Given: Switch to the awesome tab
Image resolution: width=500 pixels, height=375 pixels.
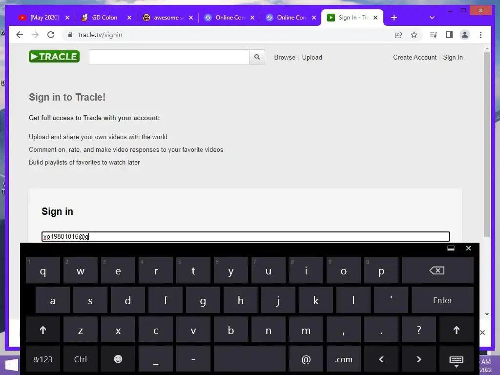Looking at the screenshot, I should point(167,18).
